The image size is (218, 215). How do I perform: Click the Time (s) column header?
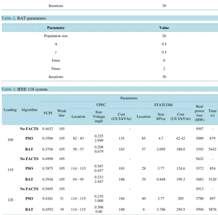212,113
